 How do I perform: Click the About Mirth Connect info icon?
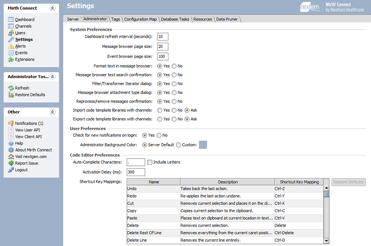tap(11, 150)
